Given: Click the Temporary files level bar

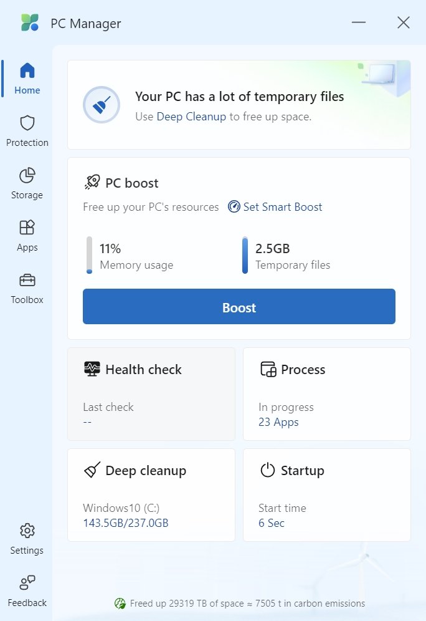Looking at the screenshot, I should [245, 255].
